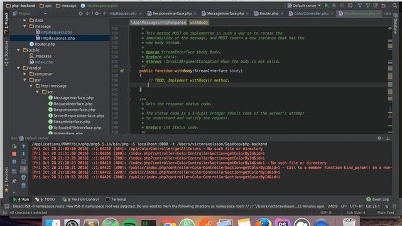The width and height of the screenshot is (402, 226).
Task: Click the restore layout icon in Run panel
Action: point(14,171)
